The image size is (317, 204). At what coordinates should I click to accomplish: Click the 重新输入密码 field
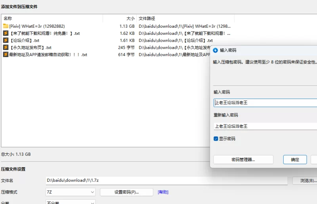pos(265,126)
